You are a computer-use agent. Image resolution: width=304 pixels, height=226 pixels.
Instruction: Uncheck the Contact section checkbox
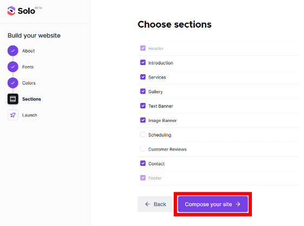pyautogui.click(x=143, y=163)
